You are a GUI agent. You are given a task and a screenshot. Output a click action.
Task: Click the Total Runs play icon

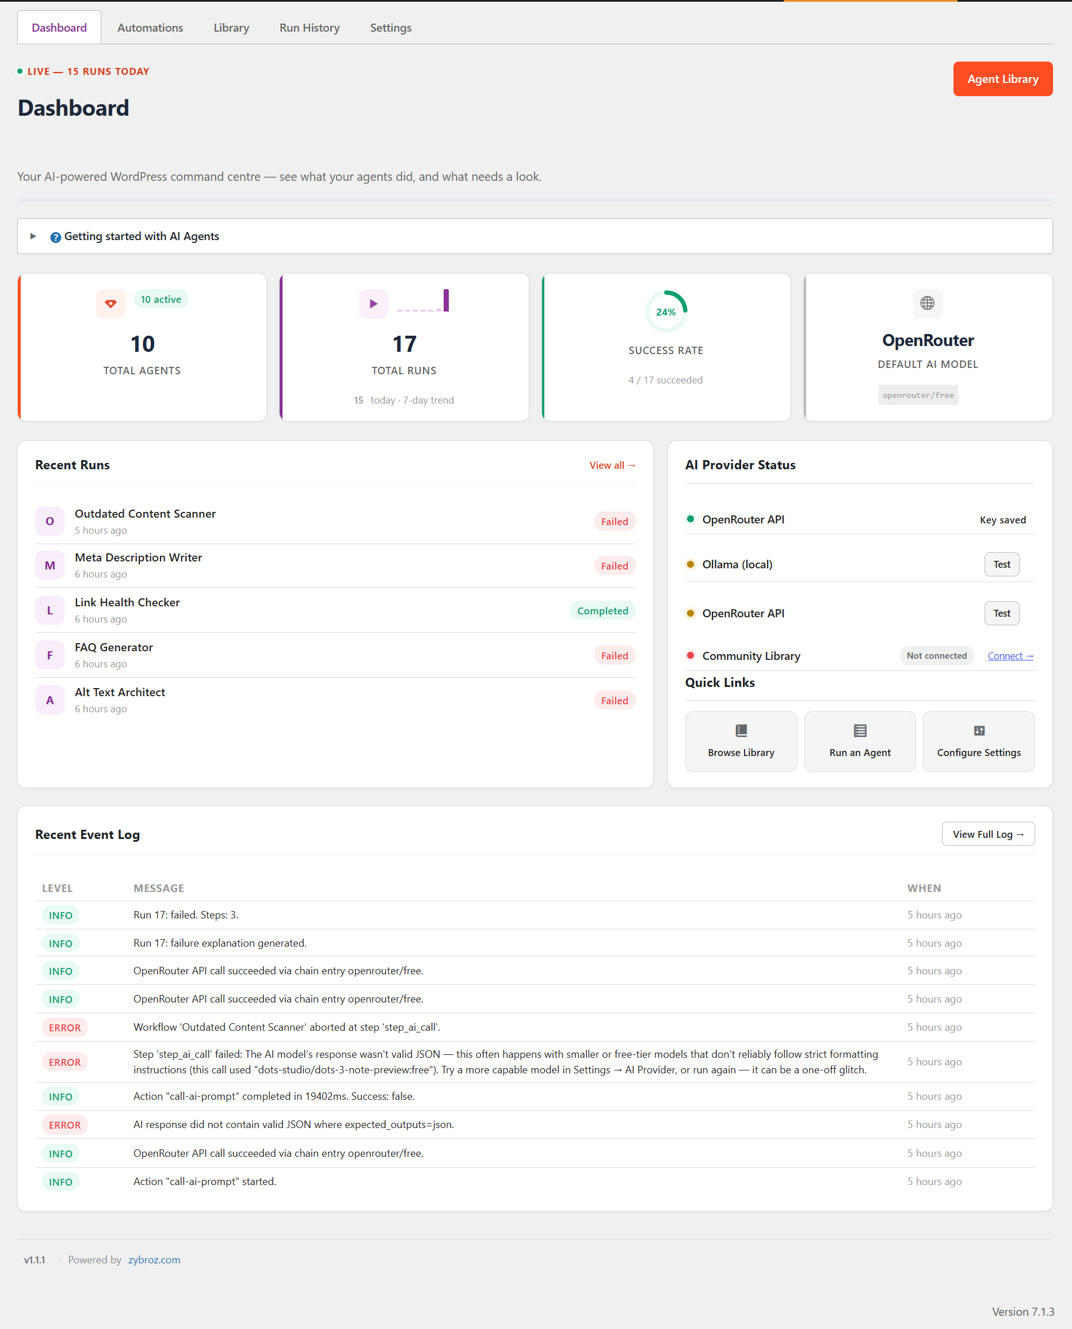[373, 303]
